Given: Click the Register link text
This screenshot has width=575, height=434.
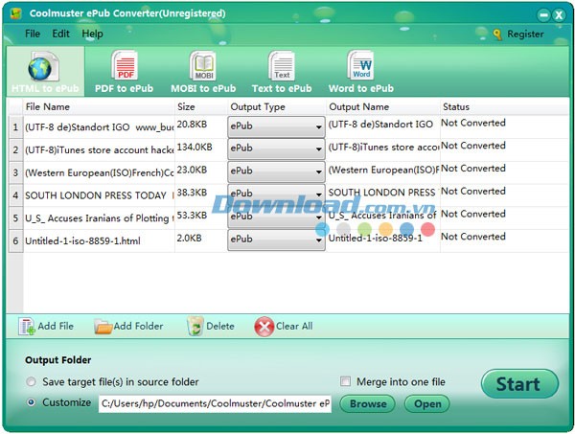Looking at the screenshot, I should 525,34.
